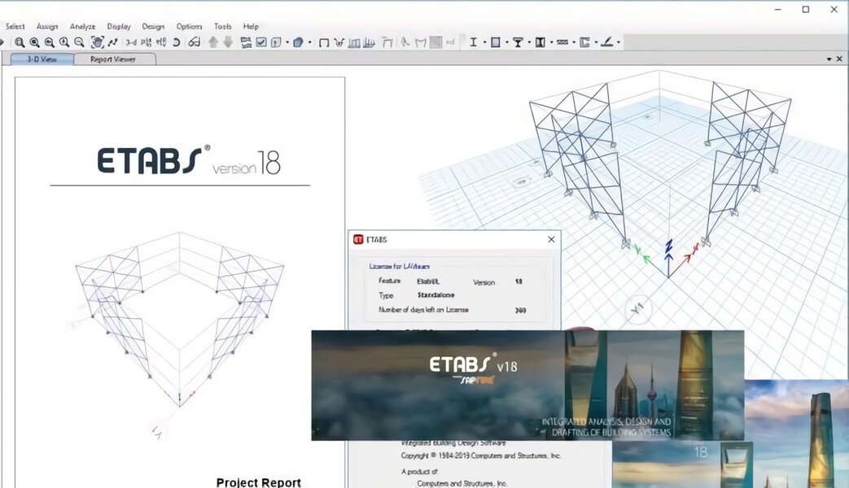849x488 pixels.
Task: Open the Analyze menu
Action: click(82, 26)
